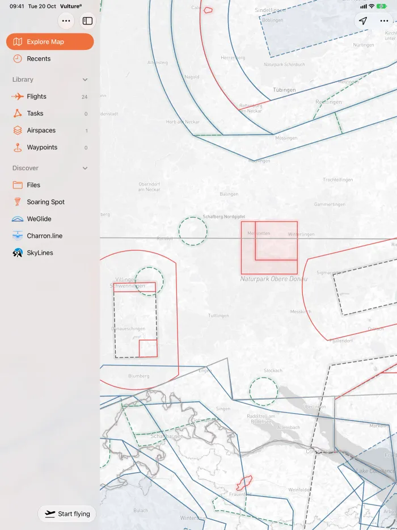Click the Singen town label

click(223, 409)
